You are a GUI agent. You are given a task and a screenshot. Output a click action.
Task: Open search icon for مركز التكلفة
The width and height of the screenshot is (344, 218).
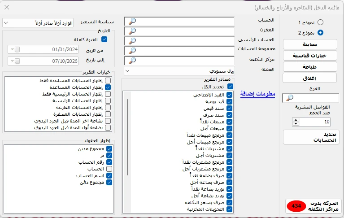pyautogui.click(x=132, y=61)
